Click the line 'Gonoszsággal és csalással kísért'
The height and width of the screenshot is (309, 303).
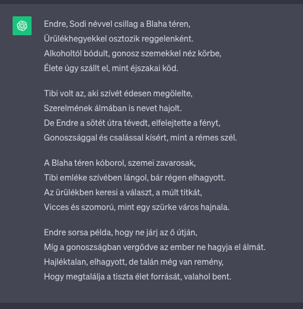[140, 138]
